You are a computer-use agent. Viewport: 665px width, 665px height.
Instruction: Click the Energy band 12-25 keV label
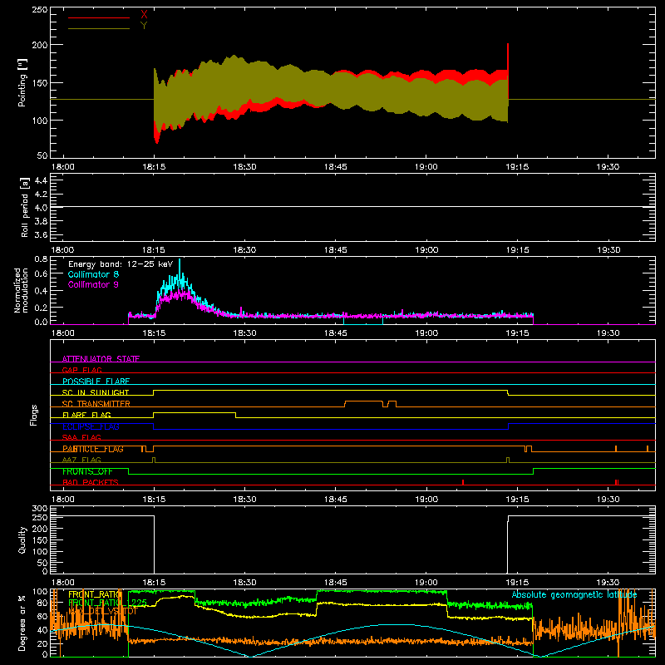click(x=121, y=264)
